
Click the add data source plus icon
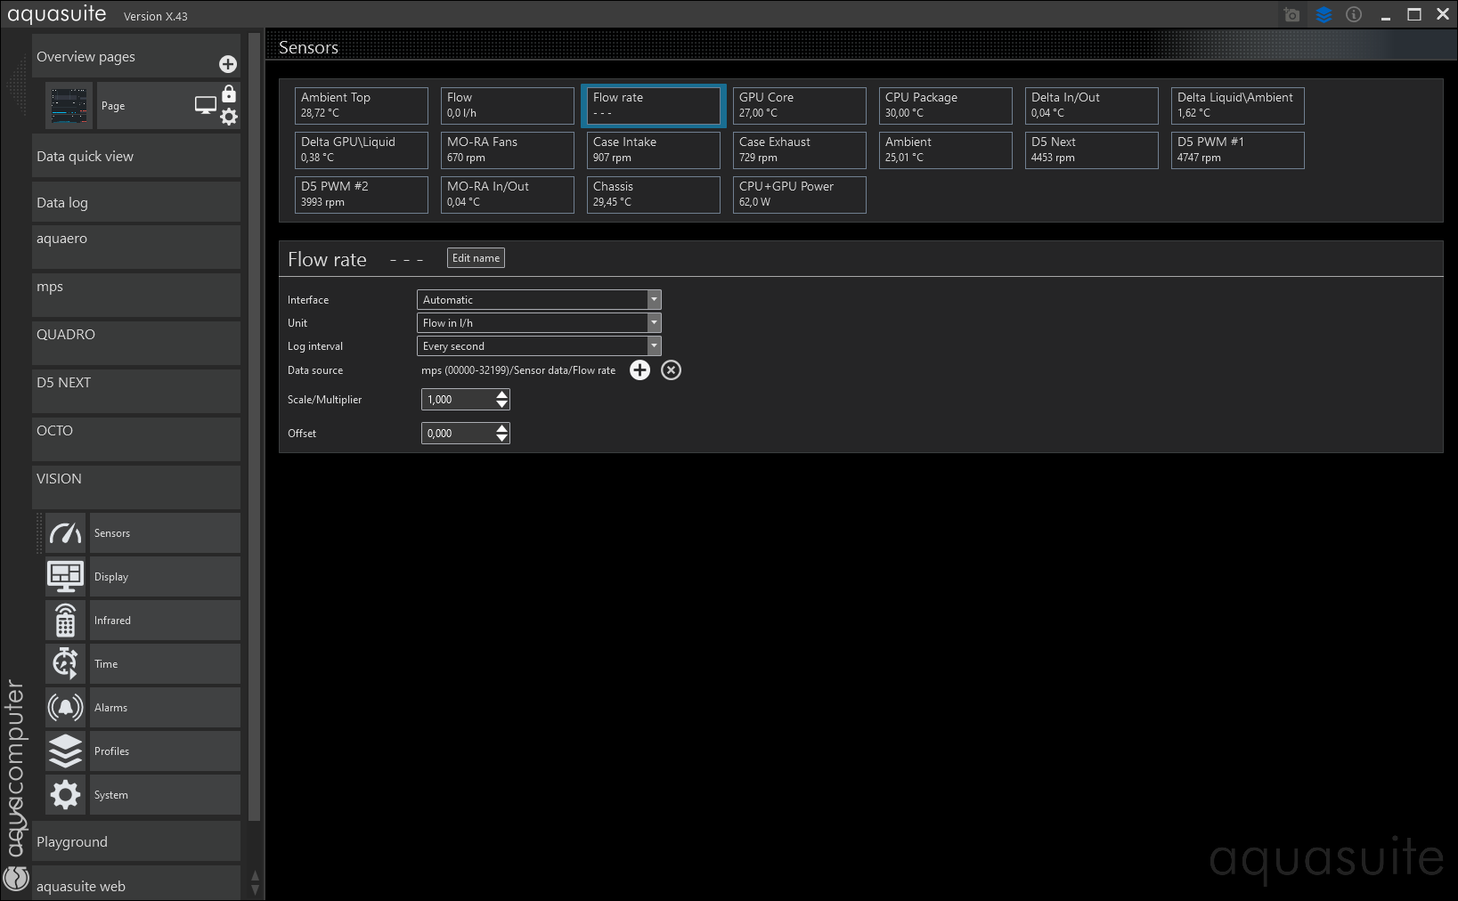(x=639, y=370)
